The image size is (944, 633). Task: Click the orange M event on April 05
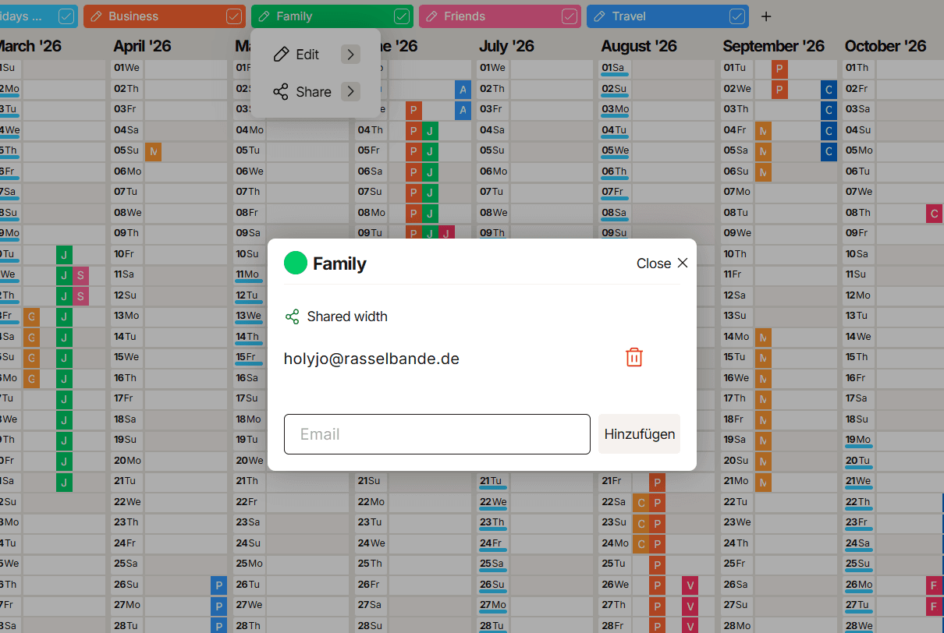click(154, 150)
